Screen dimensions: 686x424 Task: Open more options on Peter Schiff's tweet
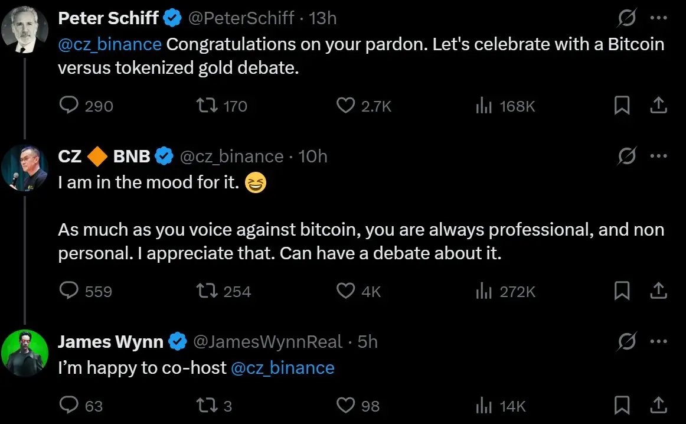658,18
